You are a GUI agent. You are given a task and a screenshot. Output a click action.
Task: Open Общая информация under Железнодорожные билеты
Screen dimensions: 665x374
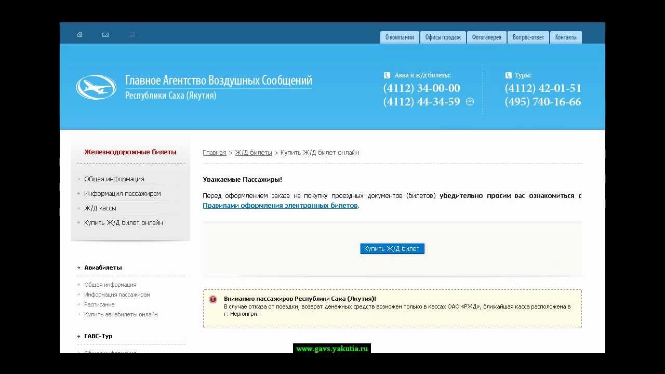114,179
